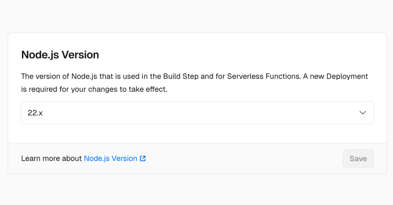
Task: Open the Node.js Version documentation link
Action: (110, 158)
